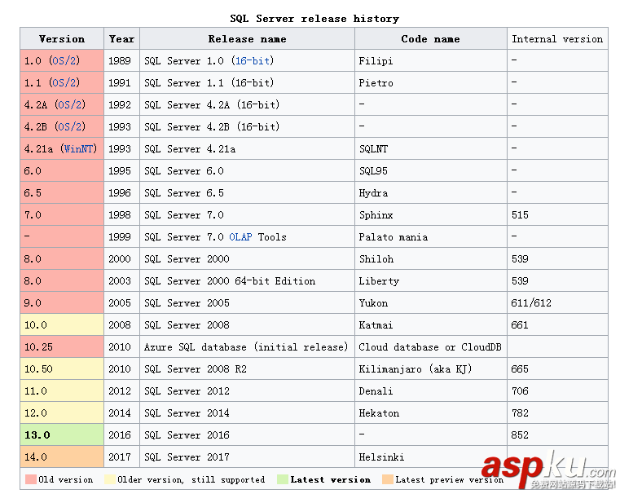620x494 pixels.
Task: Select internal version 852
Action: click(x=520, y=435)
